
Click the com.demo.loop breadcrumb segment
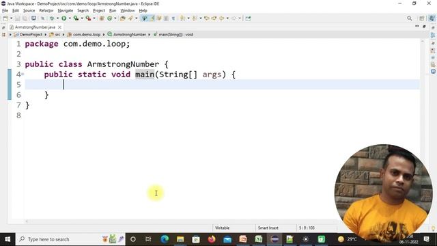(83, 35)
